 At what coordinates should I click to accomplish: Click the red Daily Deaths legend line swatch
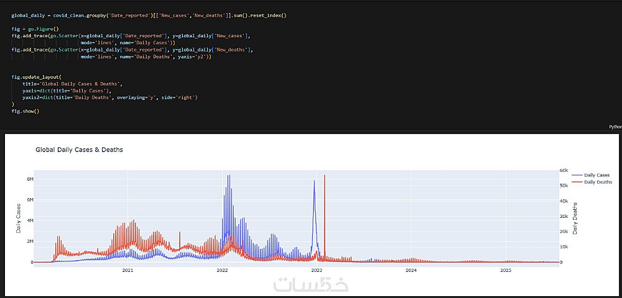point(577,182)
